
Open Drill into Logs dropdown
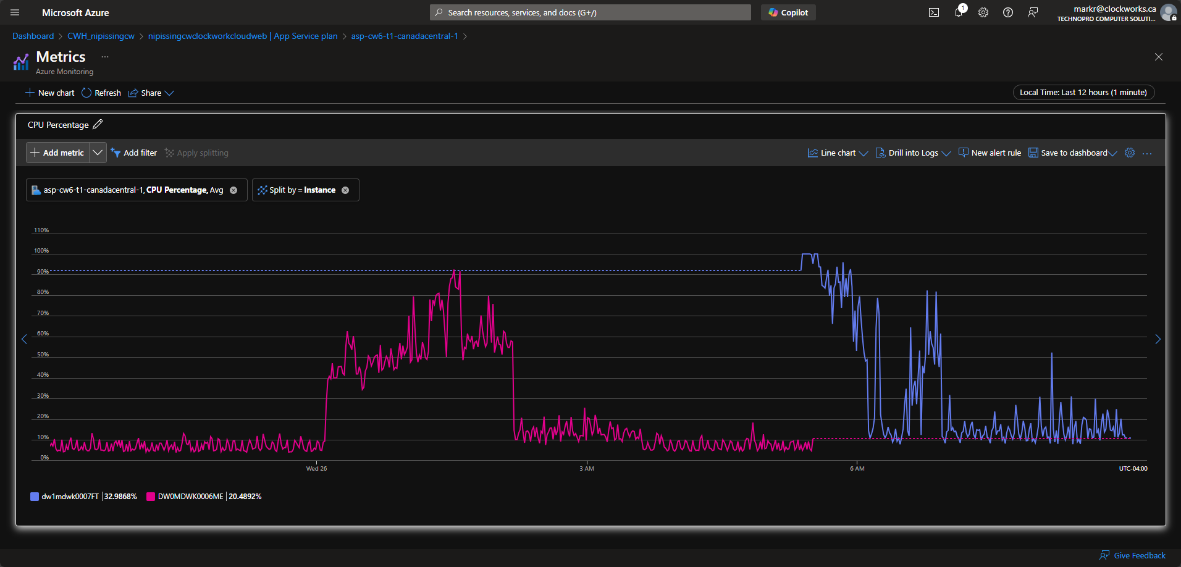coord(913,153)
